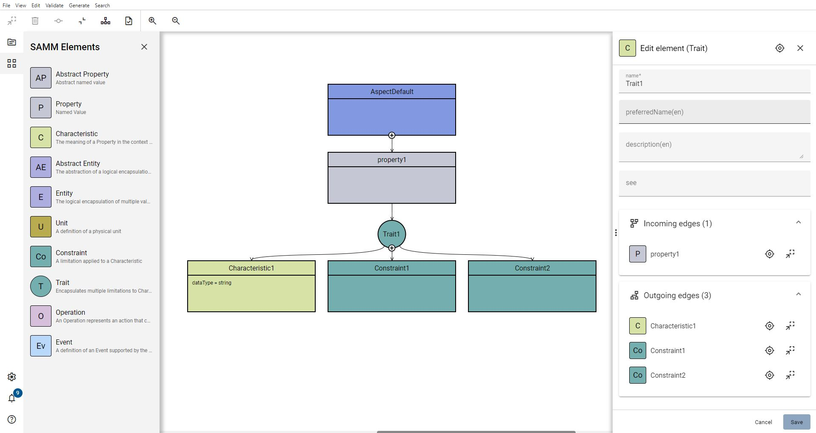This screenshot has height=433, width=816.
Task: Click the zoom in magnifier icon
Action: point(152,21)
